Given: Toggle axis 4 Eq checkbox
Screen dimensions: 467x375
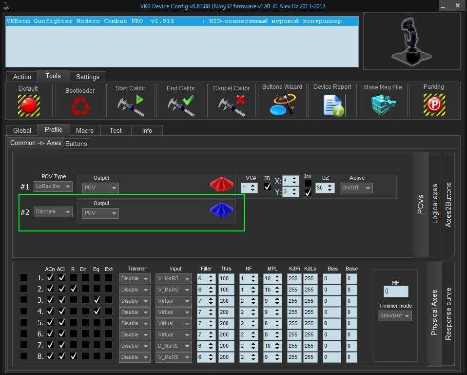Looking at the screenshot, I should pos(97,311).
